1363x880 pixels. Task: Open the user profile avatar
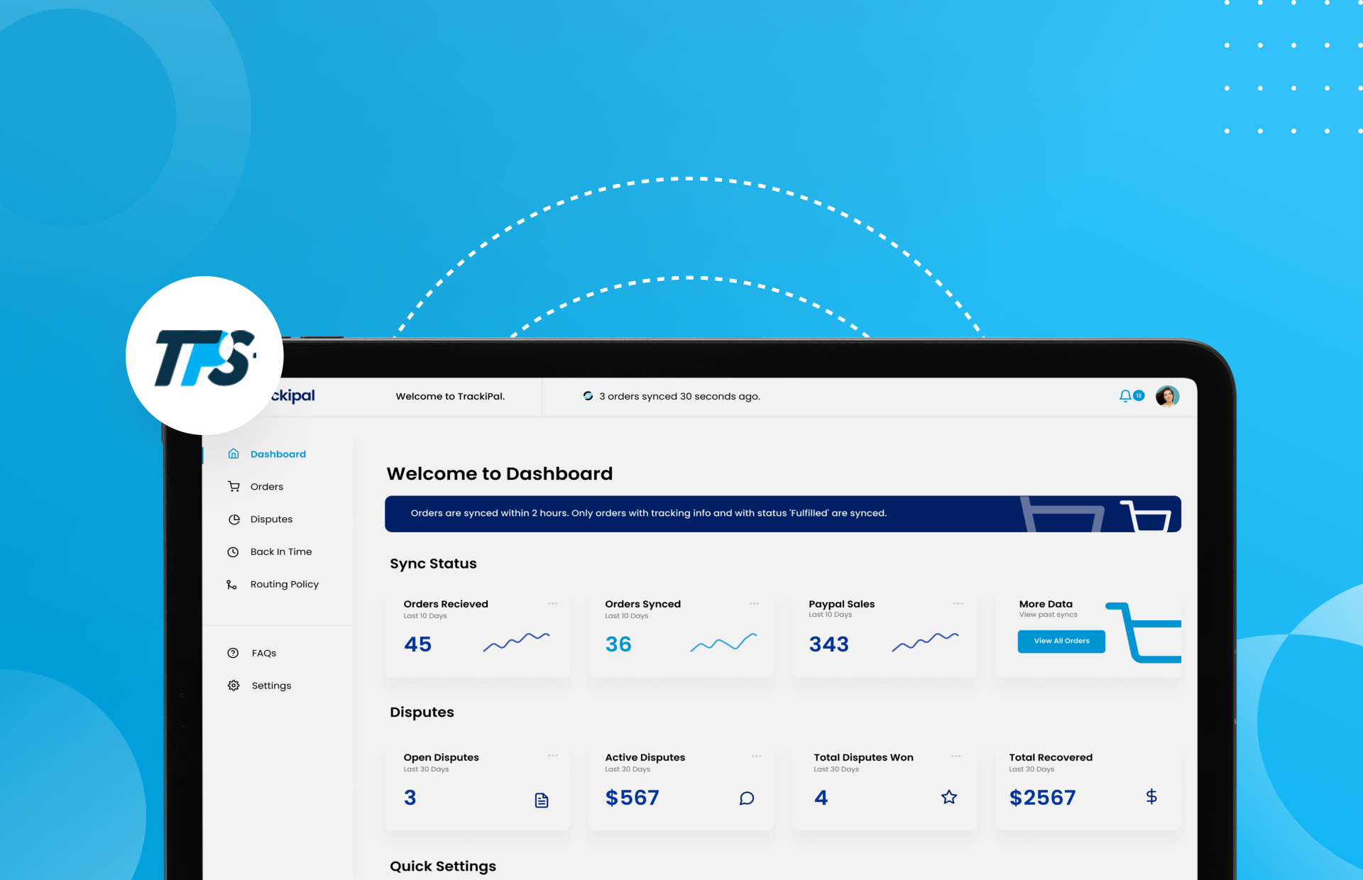coord(1167,396)
